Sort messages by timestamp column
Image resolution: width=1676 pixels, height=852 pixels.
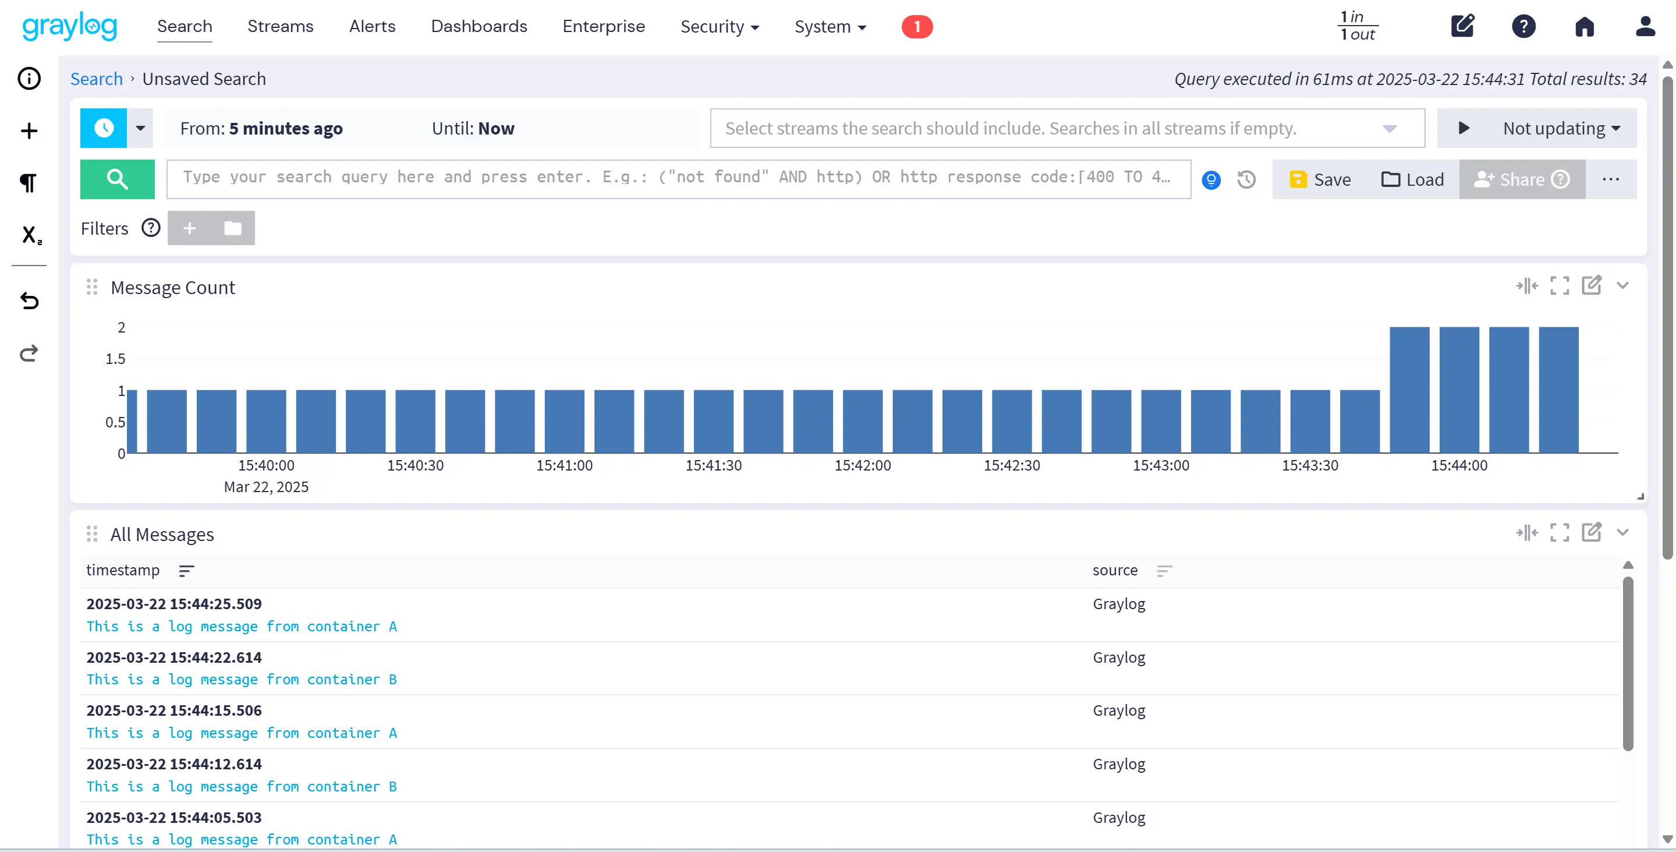coord(186,571)
